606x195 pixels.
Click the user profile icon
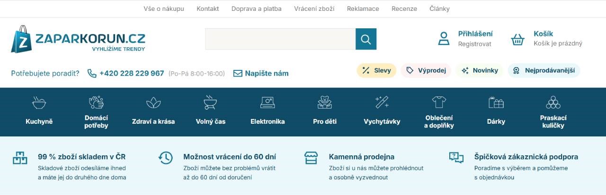(x=444, y=39)
